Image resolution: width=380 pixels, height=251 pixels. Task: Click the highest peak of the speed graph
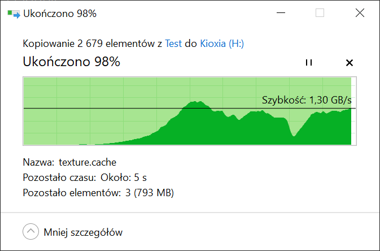[x=196, y=102]
